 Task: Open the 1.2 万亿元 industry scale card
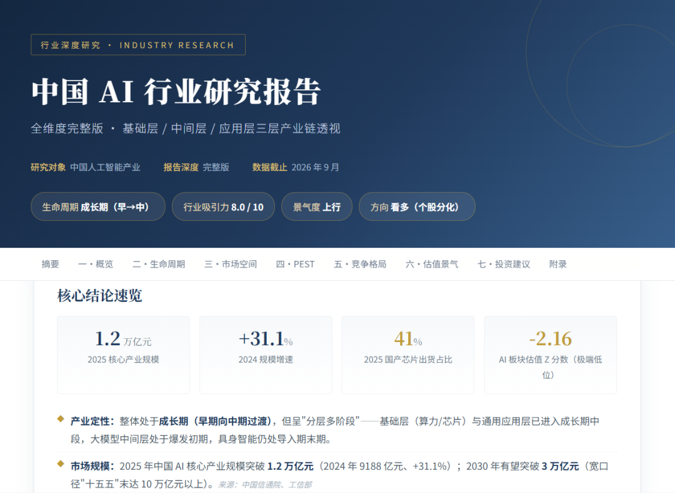point(124,355)
